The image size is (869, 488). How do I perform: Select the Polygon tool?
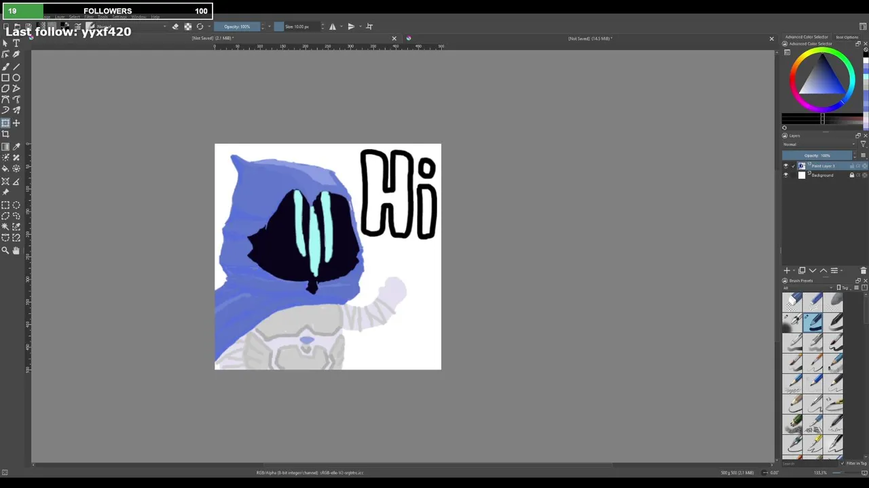5,88
